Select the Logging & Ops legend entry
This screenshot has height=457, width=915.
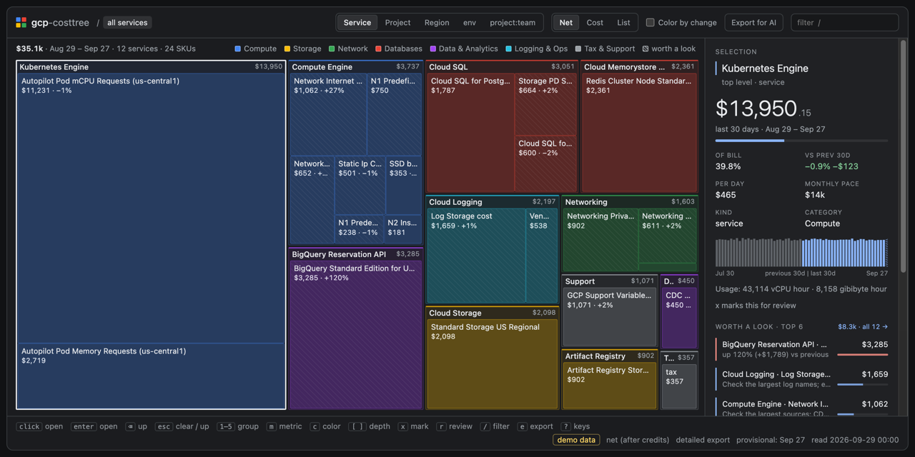click(x=537, y=49)
